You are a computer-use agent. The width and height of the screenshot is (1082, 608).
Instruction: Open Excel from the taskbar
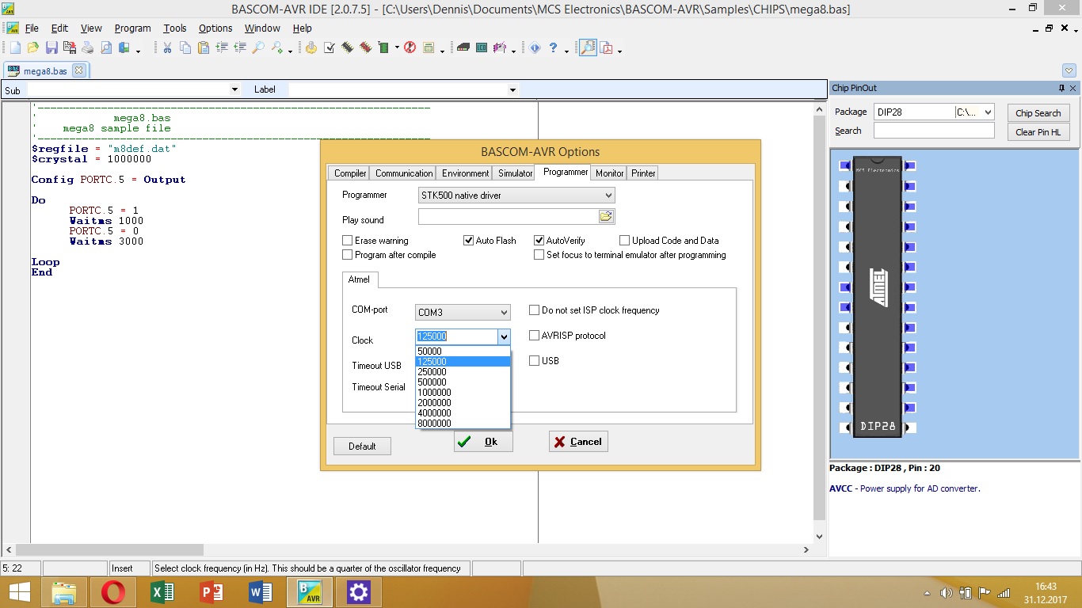162,592
